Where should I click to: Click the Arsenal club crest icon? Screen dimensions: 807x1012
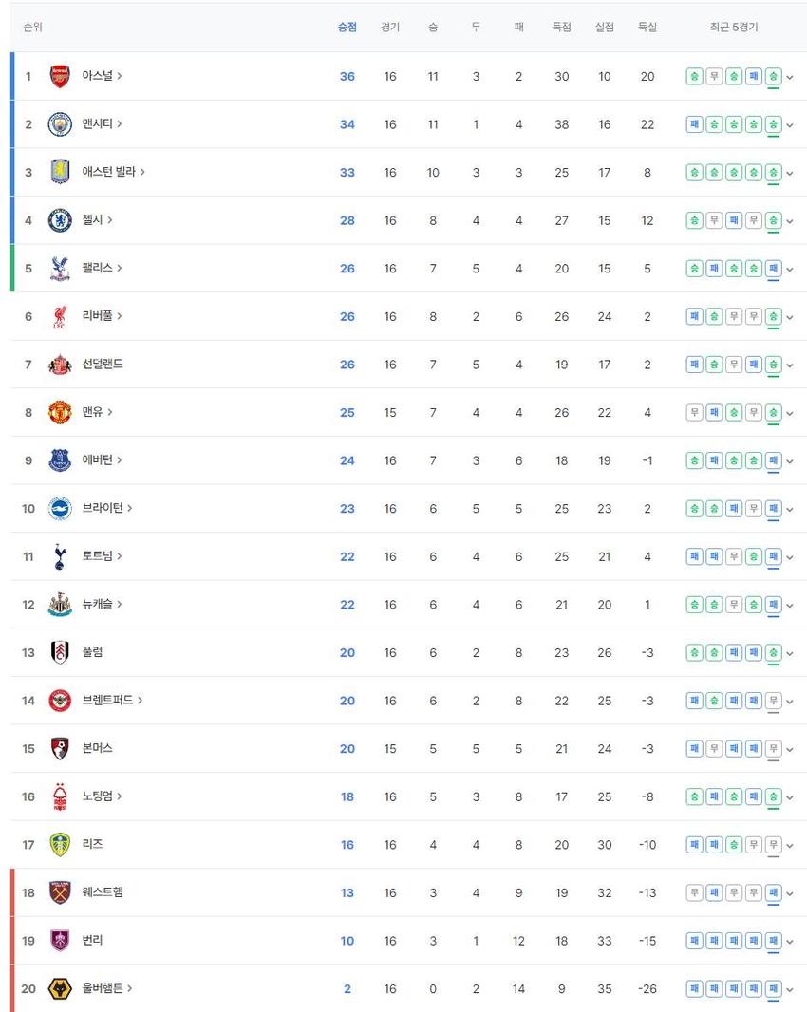point(60,77)
